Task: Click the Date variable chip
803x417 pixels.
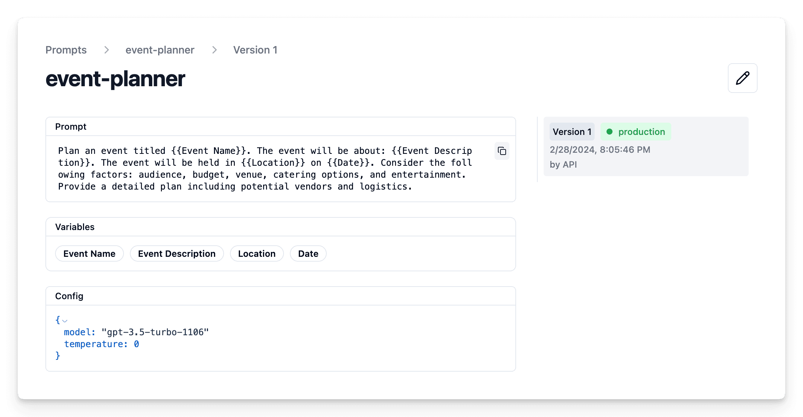Action: tap(308, 253)
